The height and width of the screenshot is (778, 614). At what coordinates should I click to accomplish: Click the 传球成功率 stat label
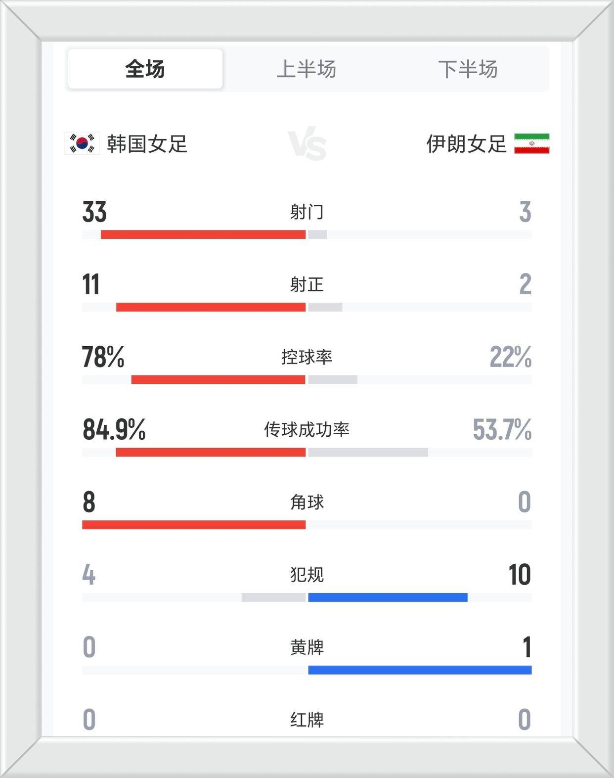pos(307,429)
